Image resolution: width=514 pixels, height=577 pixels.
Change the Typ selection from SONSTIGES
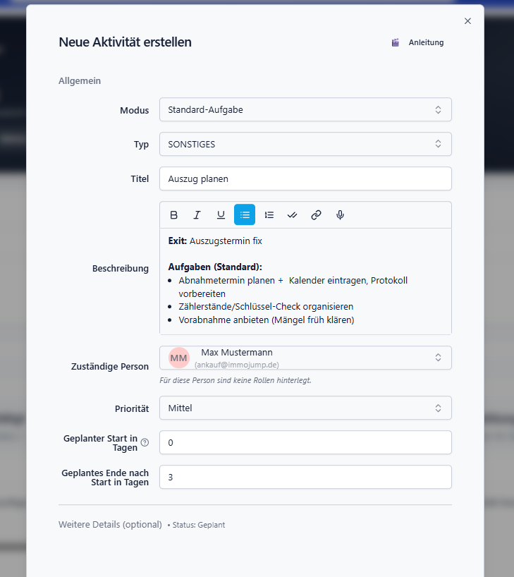click(x=305, y=144)
